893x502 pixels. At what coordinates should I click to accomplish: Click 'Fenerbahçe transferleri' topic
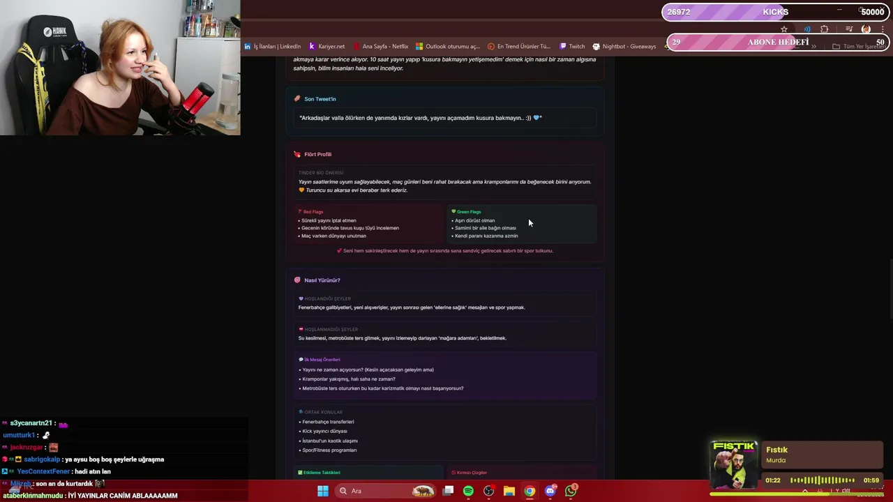pos(328,422)
